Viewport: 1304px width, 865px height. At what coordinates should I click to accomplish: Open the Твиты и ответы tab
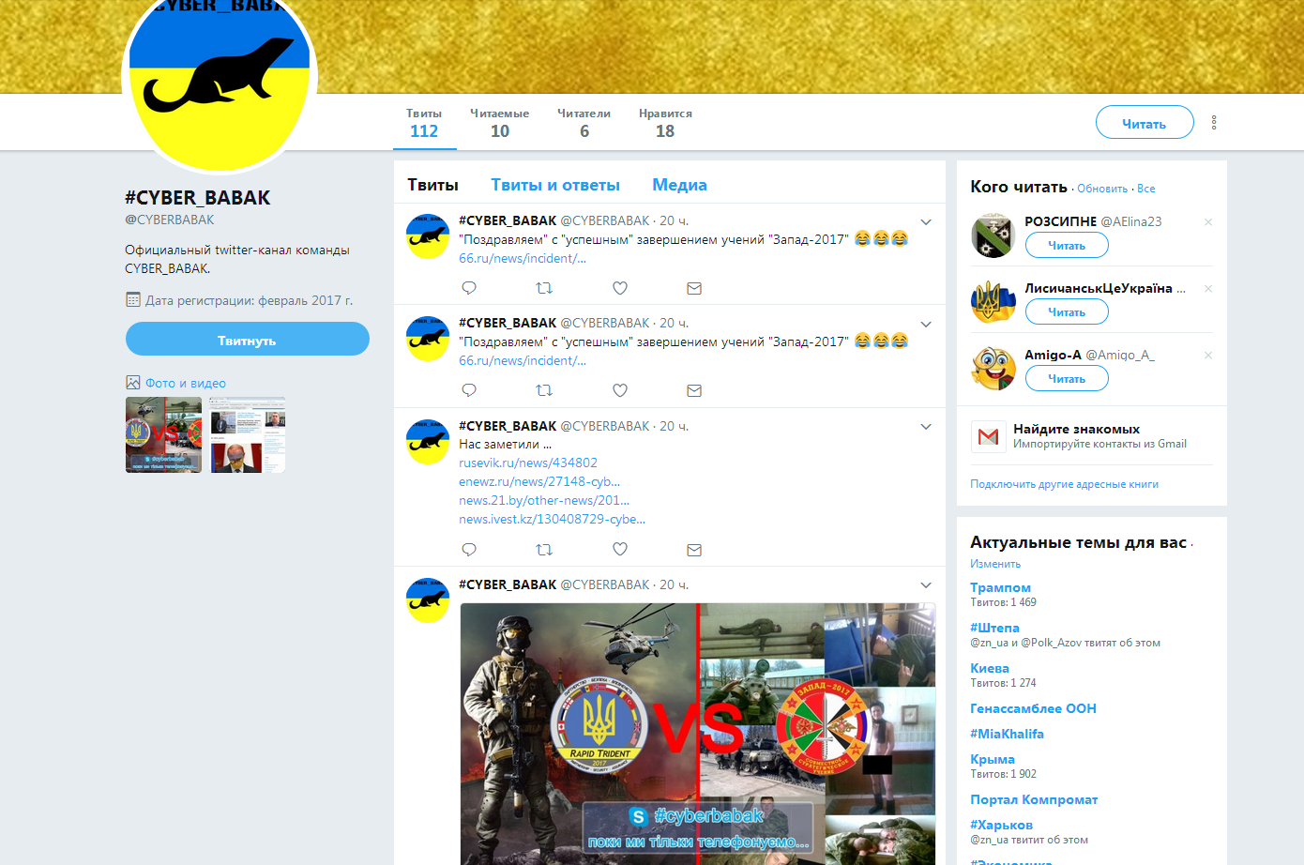(555, 185)
